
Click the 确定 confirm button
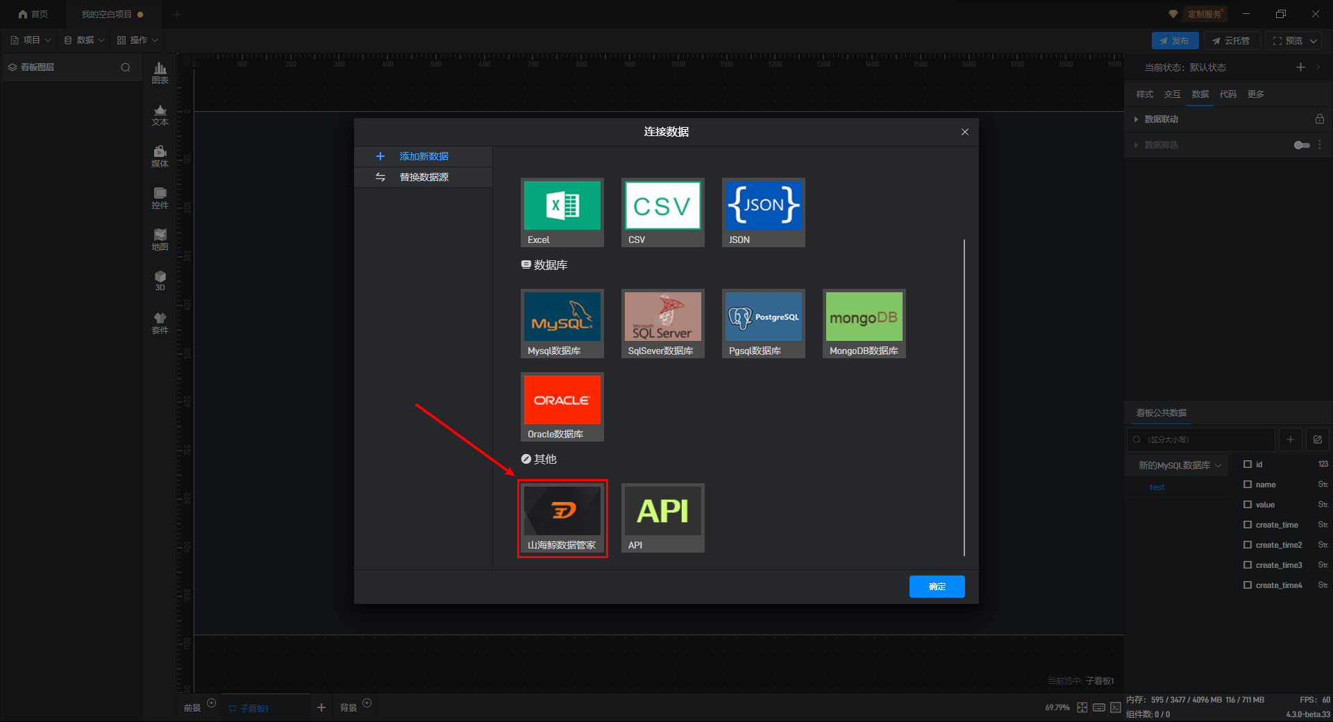(937, 587)
